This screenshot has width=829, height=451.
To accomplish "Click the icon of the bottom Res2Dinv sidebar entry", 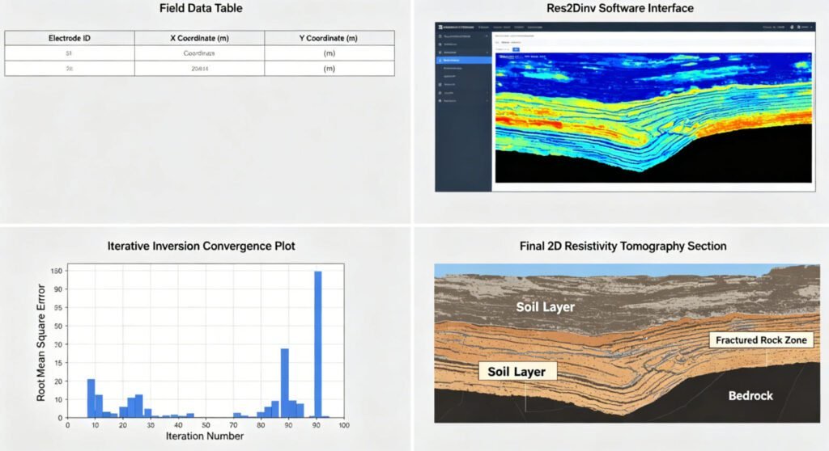I will pyautogui.click(x=440, y=100).
